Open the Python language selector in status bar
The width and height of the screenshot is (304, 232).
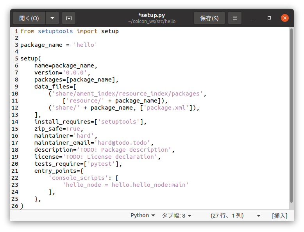click(x=143, y=215)
